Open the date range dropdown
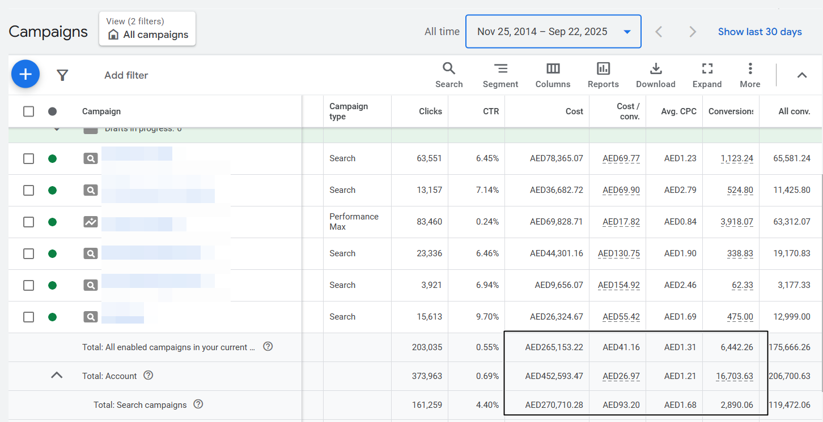 click(x=553, y=32)
